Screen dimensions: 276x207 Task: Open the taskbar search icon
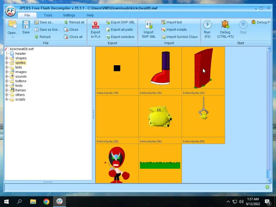19,202
